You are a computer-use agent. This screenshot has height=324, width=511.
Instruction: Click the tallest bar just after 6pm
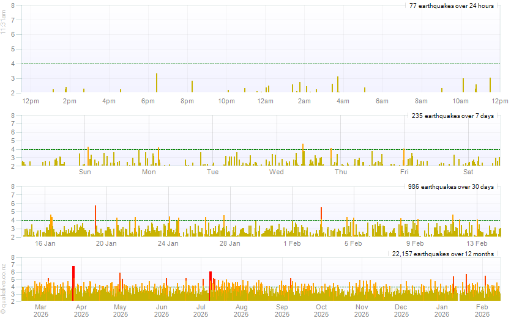pyautogui.click(x=157, y=83)
